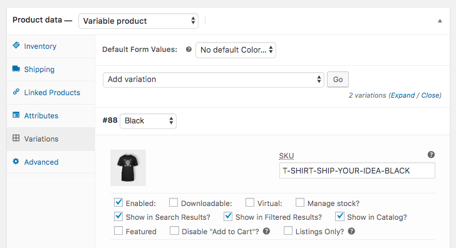
Task: Click the help icon above SKU field
Action: click(x=431, y=155)
